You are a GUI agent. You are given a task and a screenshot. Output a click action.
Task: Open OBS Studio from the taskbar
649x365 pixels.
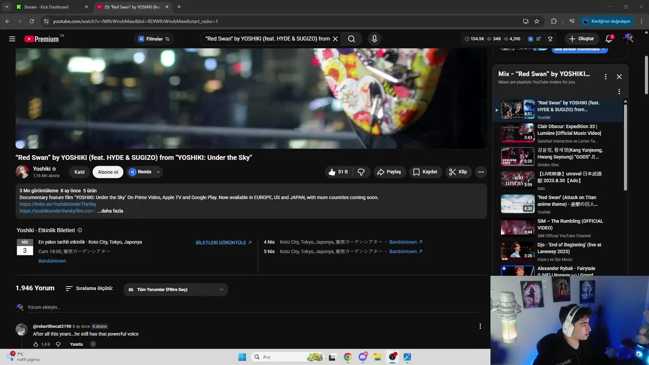pos(392,357)
